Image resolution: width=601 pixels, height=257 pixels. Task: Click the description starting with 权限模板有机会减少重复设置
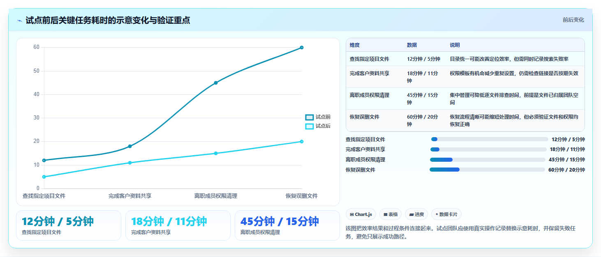pyautogui.click(x=514, y=73)
